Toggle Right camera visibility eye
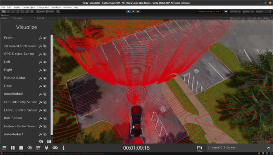 click(45, 70)
